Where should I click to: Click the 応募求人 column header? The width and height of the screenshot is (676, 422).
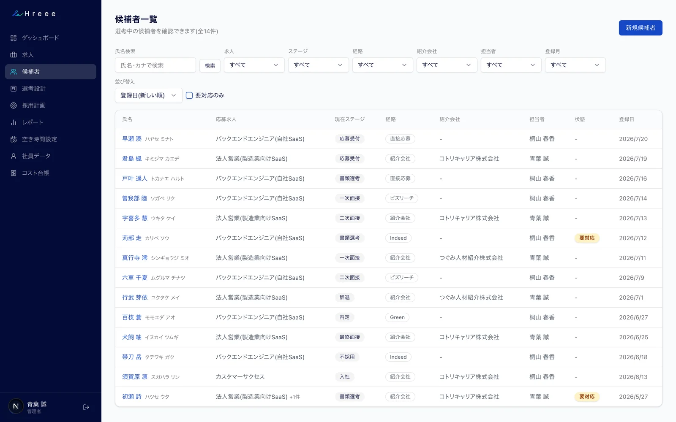click(226, 119)
